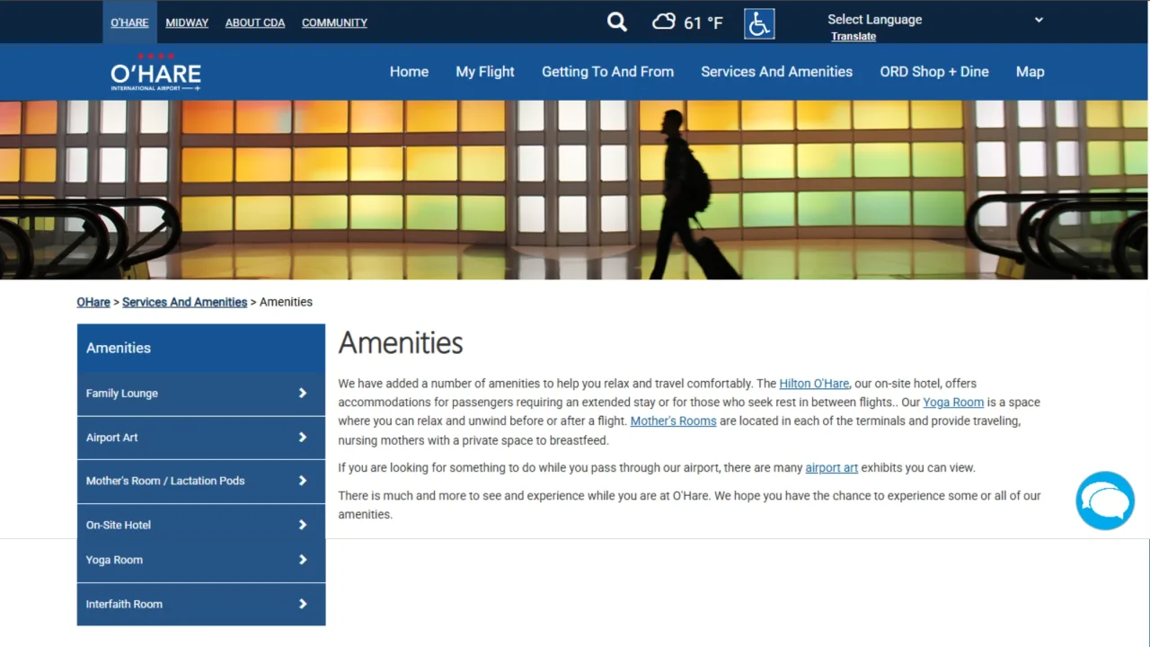
Task: Click the cloud weather icon
Action: click(x=664, y=21)
